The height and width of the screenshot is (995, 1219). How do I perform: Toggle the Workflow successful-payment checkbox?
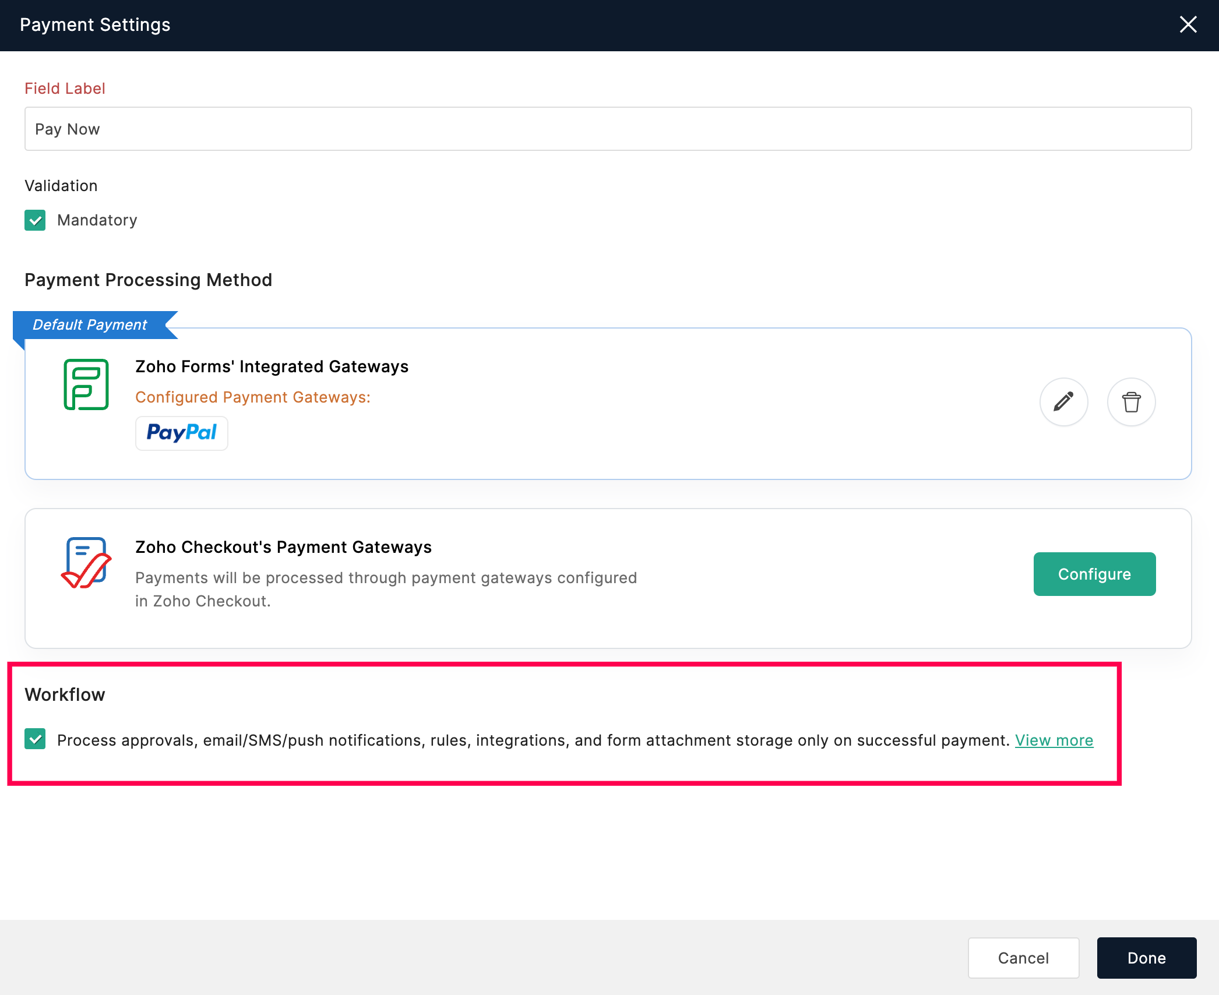coord(35,739)
